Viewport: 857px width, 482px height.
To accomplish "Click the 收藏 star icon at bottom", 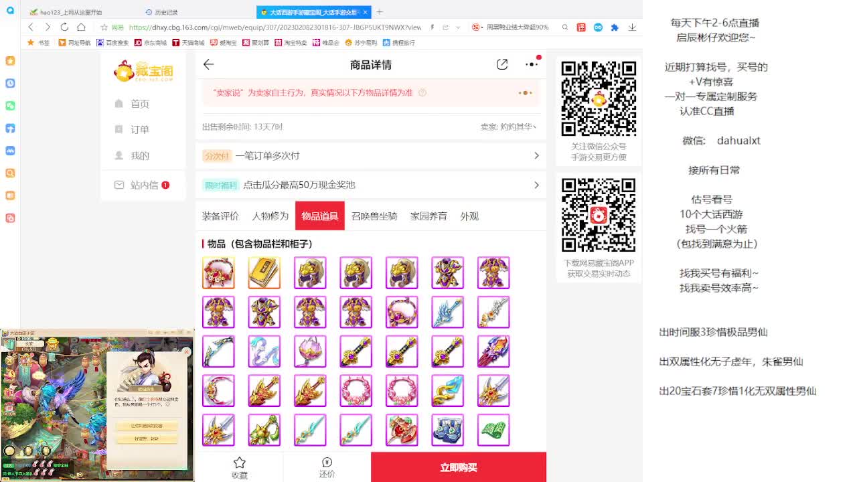I will click(x=239, y=463).
